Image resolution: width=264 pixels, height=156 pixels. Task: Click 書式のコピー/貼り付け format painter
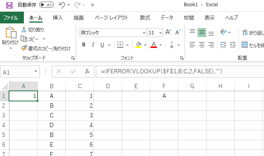(46, 48)
